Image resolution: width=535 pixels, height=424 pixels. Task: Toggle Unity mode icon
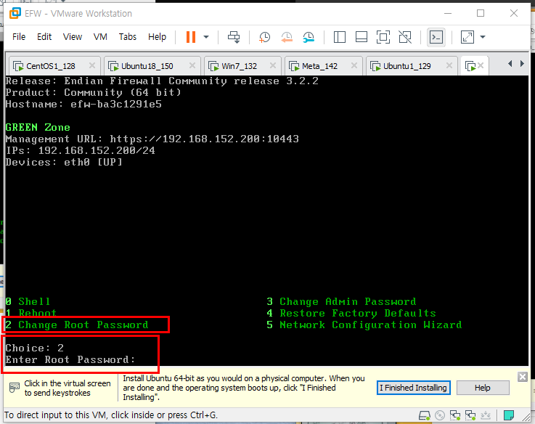click(x=405, y=37)
